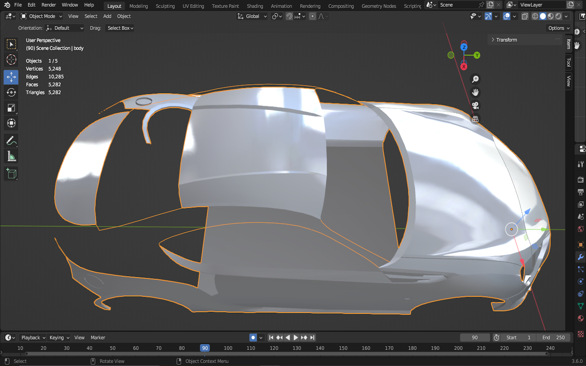This screenshot has height=366, width=586.
Task: Click the current frame field showing 90
Action: point(475,338)
